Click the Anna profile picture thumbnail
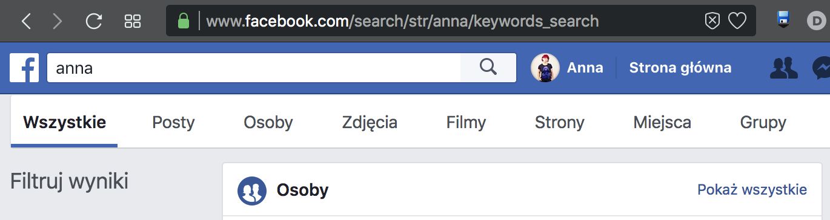Image resolution: width=830 pixels, height=220 pixels. [x=545, y=68]
